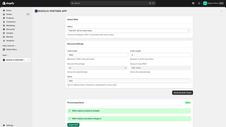Click the Settings gear icon
This screenshot has width=226, height=127.
4,125
